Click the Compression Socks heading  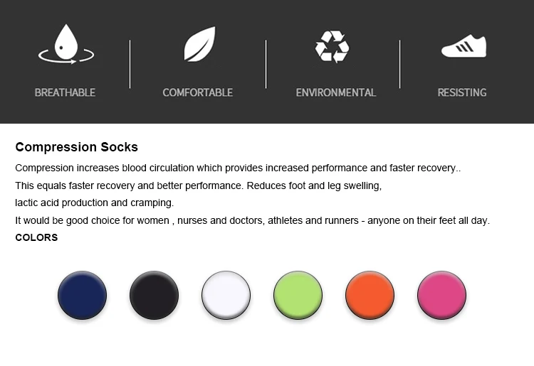coord(77,147)
